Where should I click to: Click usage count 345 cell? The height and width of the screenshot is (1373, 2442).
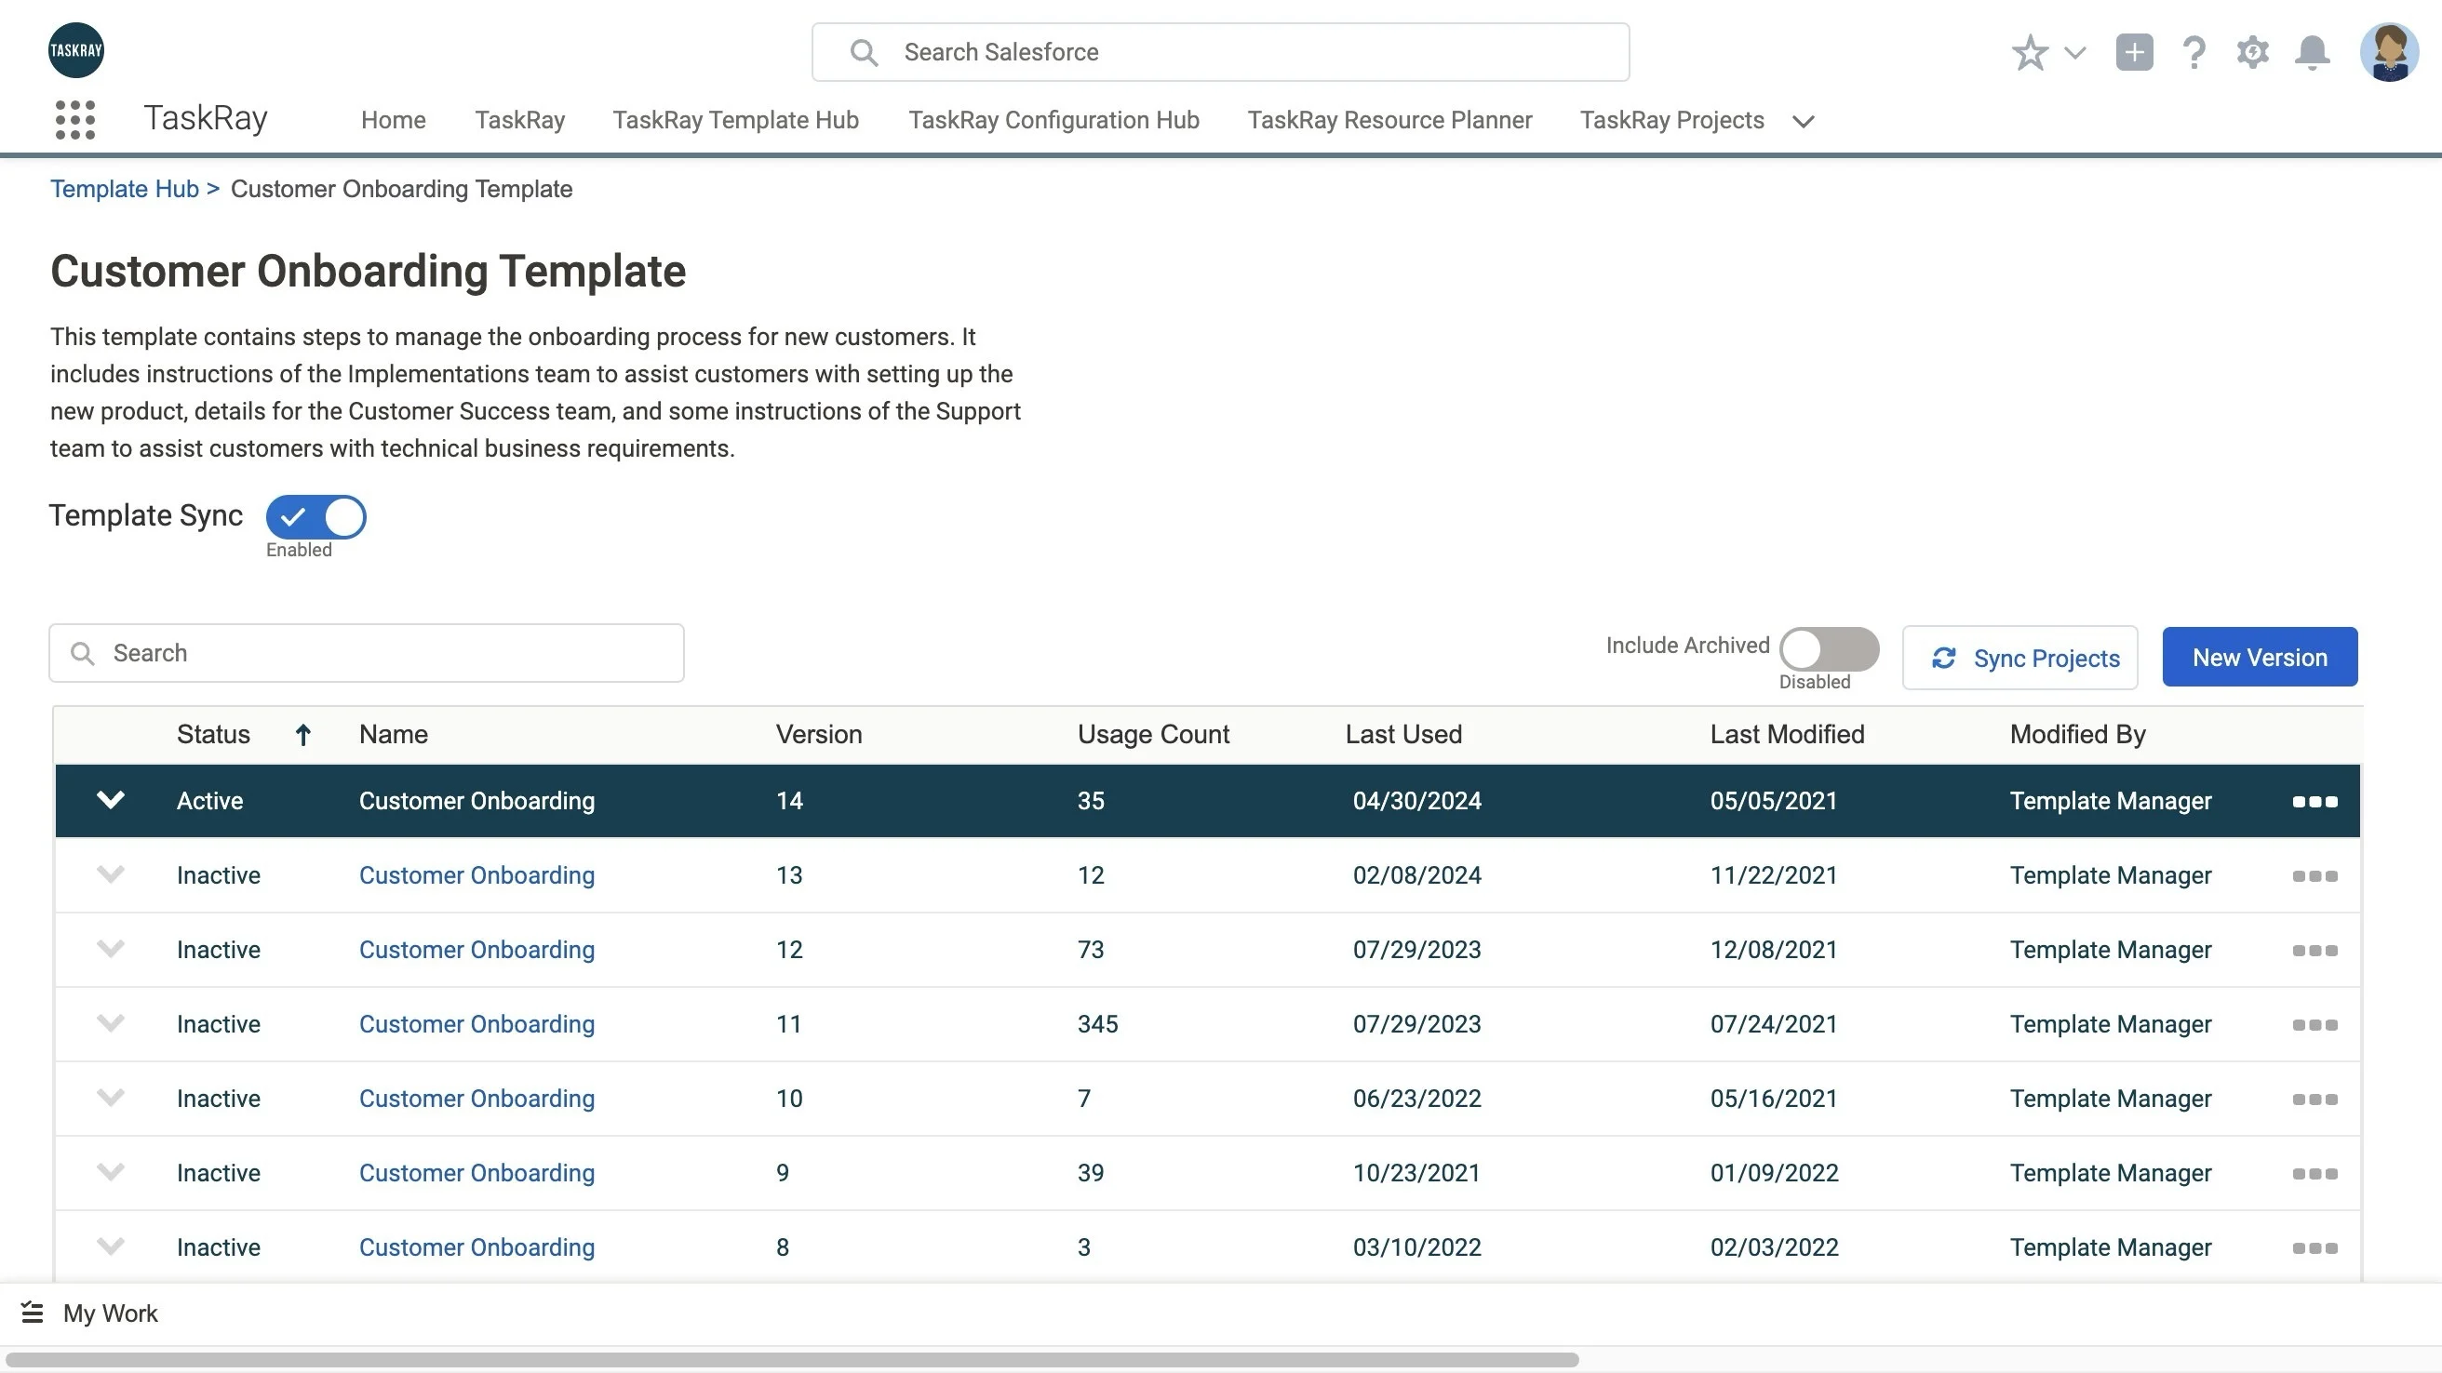[1098, 1023]
